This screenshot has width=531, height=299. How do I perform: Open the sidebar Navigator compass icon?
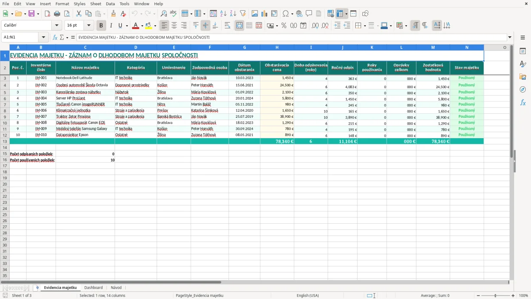pyautogui.click(x=523, y=89)
